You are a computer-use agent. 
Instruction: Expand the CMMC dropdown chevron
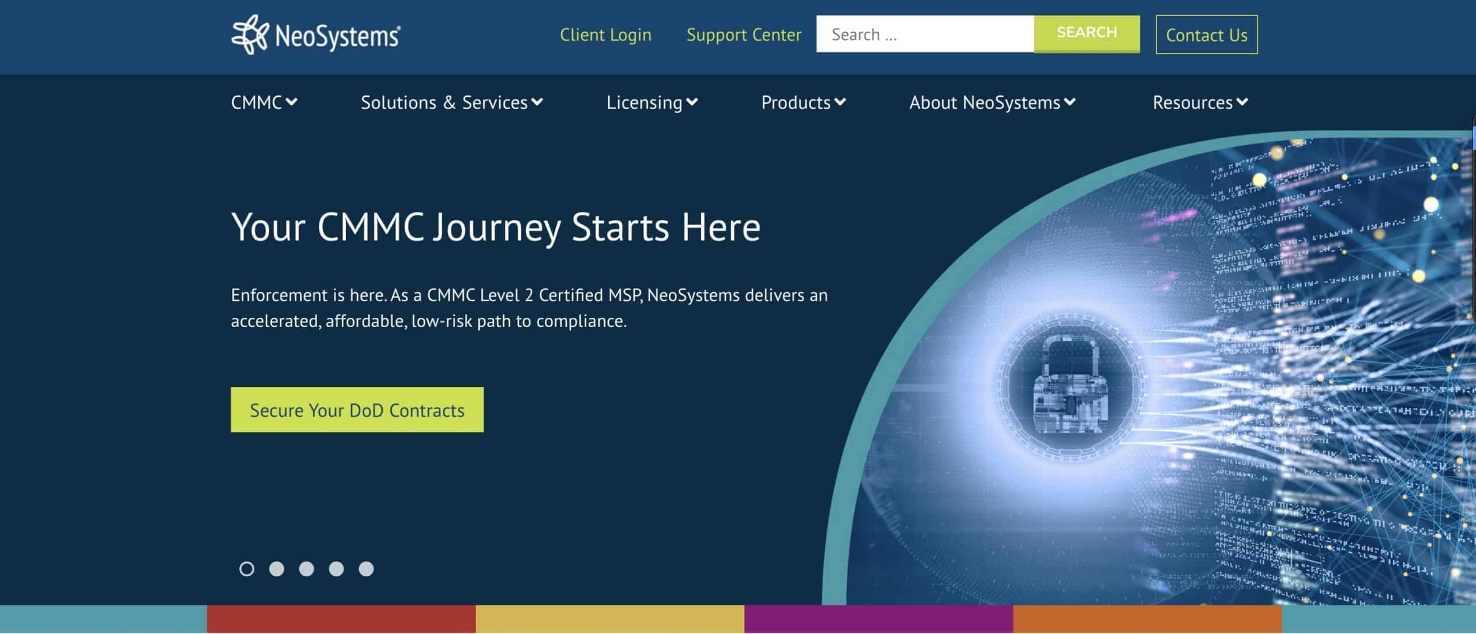point(292,102)
